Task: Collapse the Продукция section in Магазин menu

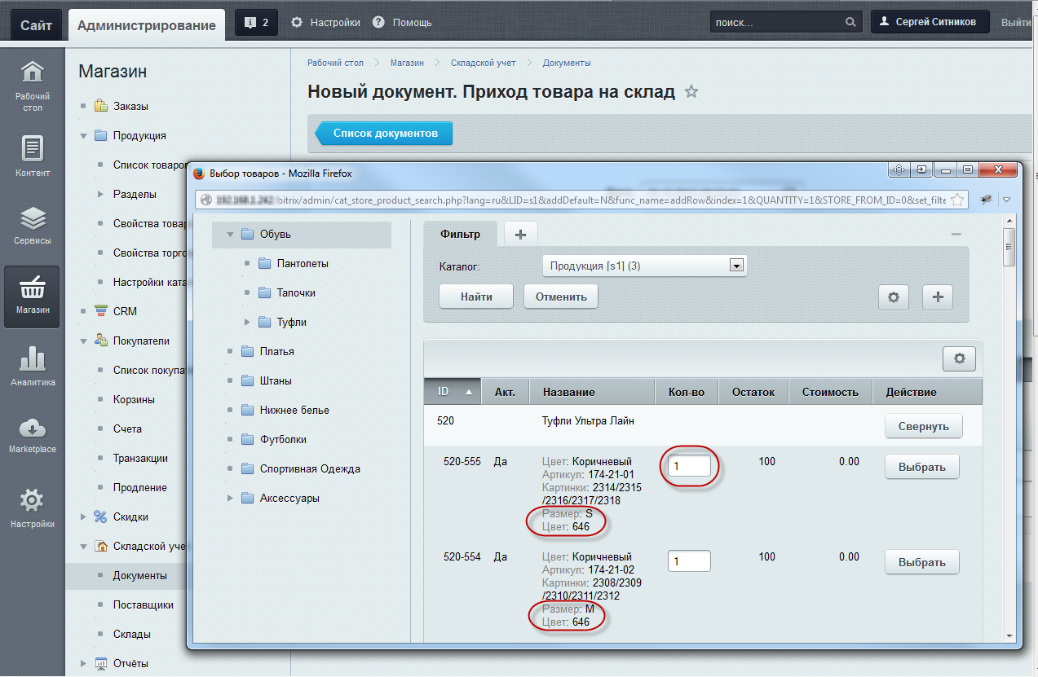Action: (x=83, y=136)
